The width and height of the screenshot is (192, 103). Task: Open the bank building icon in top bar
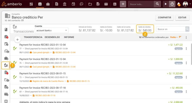pos(65,4)
